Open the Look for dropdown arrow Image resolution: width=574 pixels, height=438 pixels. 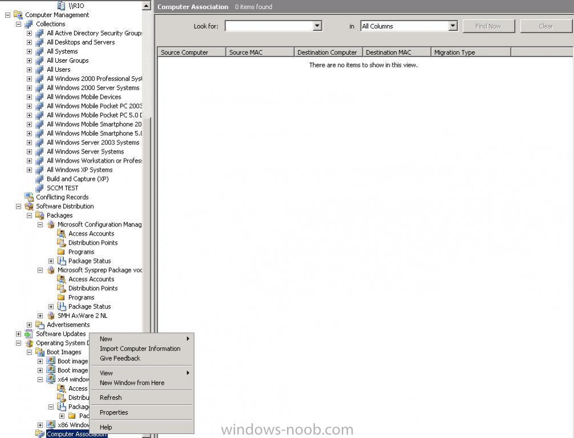click(x=317, y=26)
